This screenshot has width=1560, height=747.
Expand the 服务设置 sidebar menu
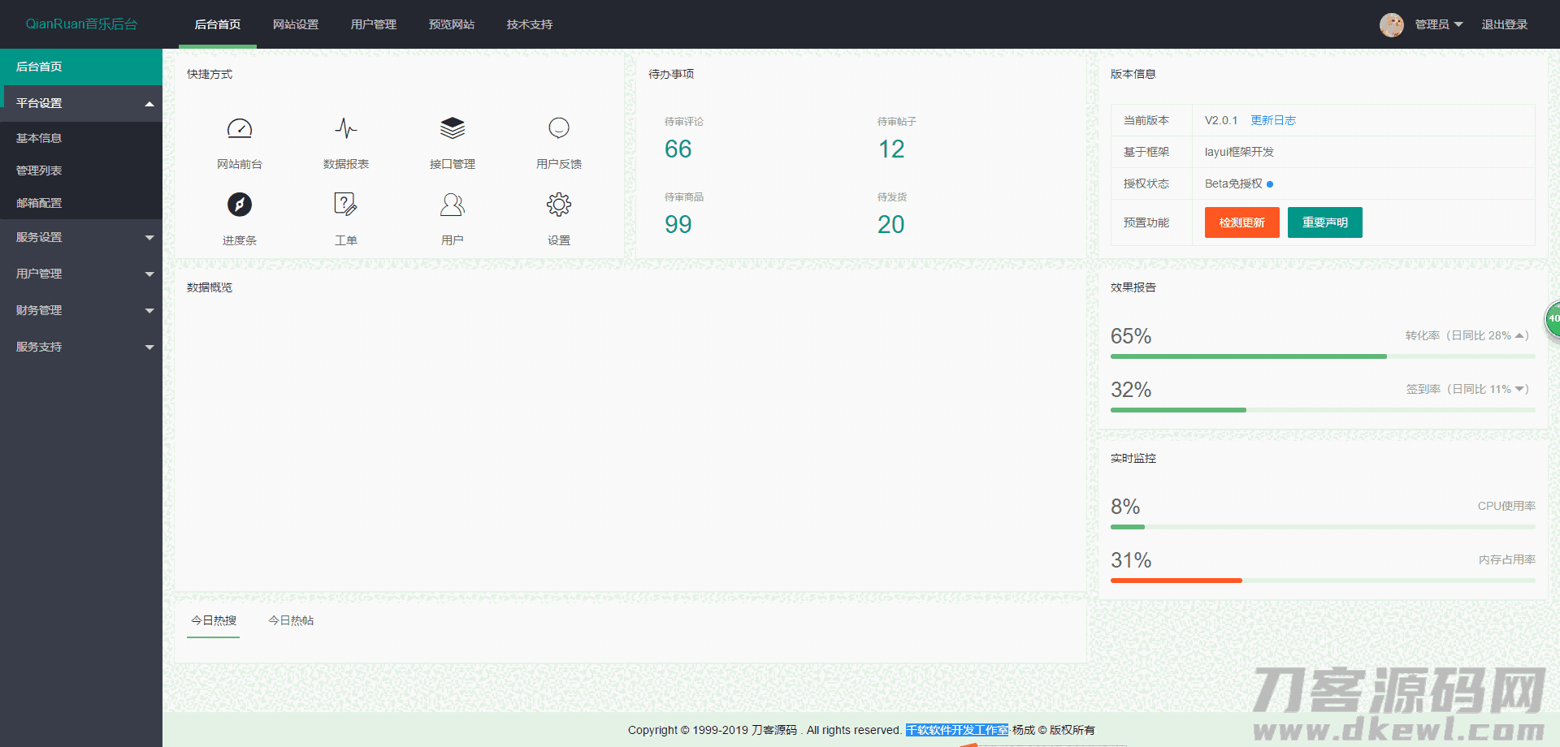point(81,237)
